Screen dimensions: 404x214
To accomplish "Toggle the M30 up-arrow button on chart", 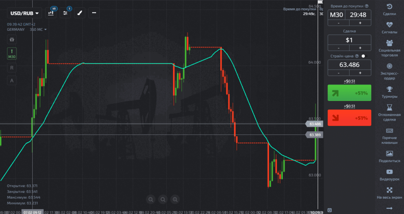I will (12, 54).
